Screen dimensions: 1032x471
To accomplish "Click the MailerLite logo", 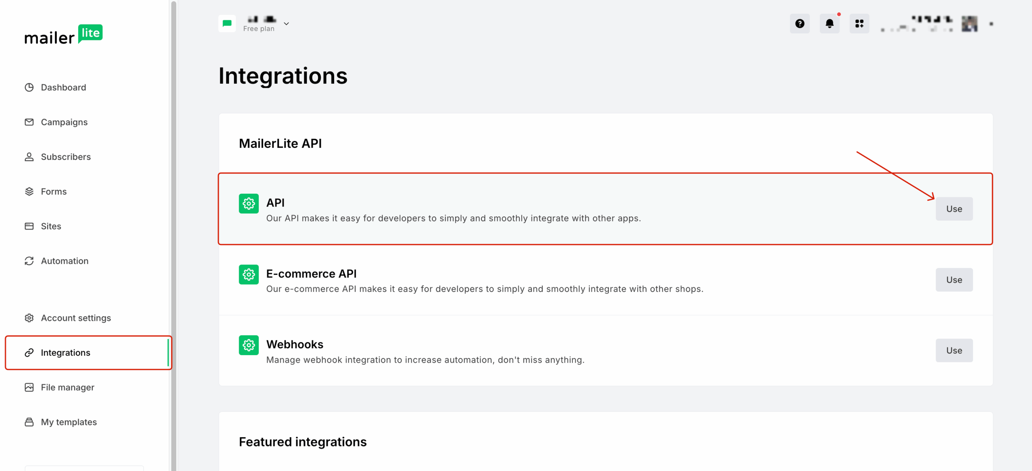I will [63, 35].
